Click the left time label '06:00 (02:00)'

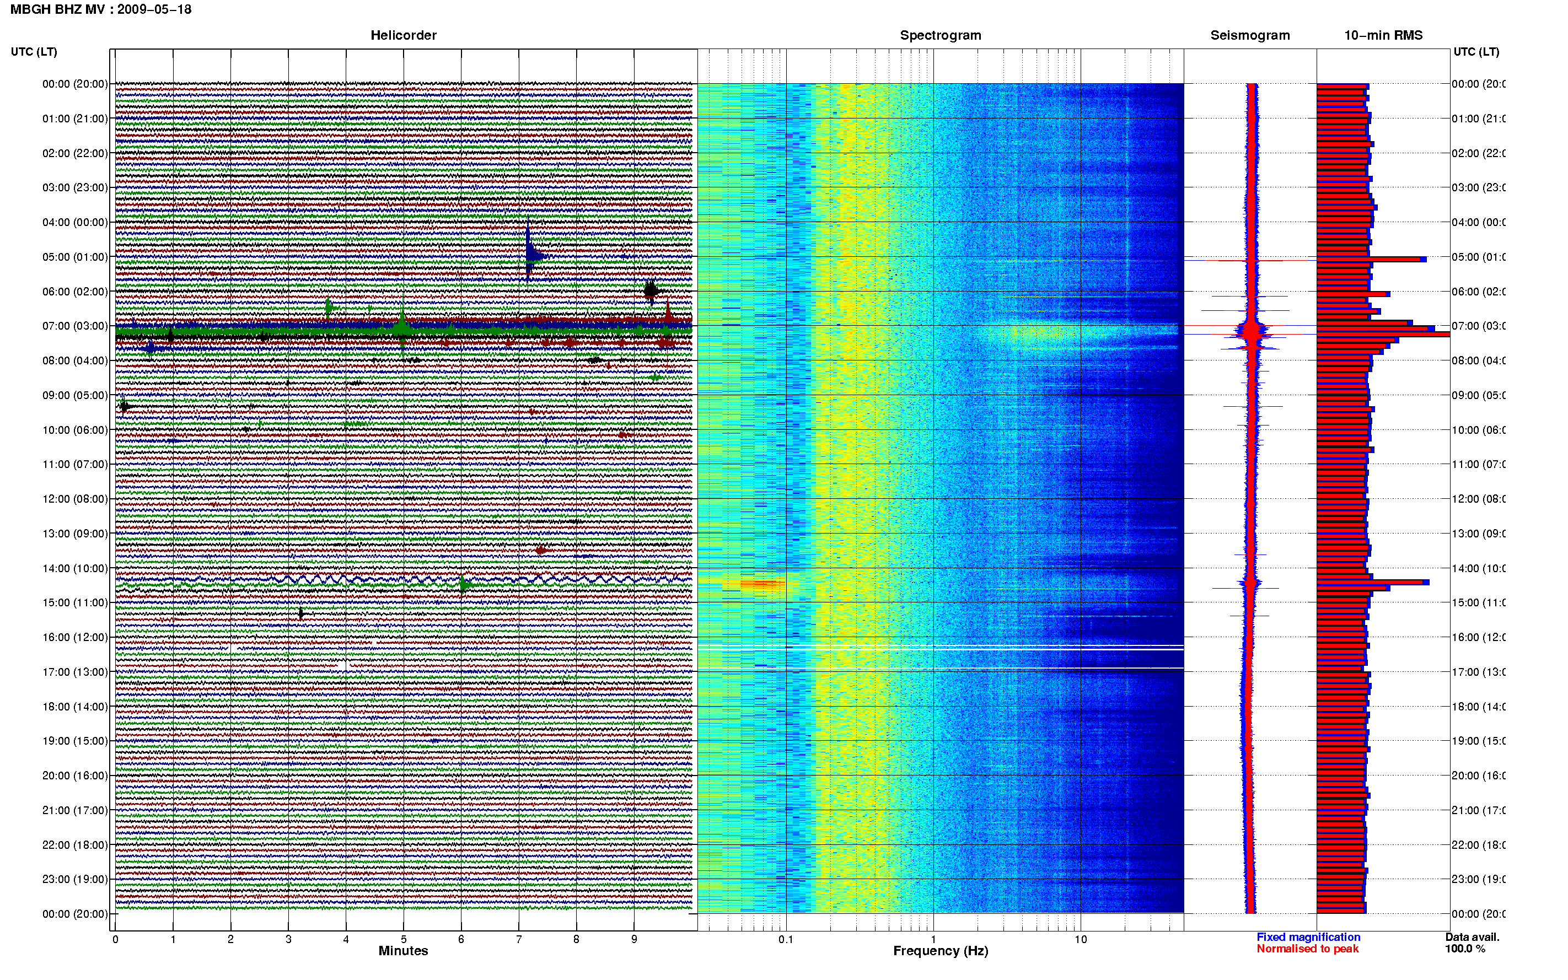(x=75, y=292)
